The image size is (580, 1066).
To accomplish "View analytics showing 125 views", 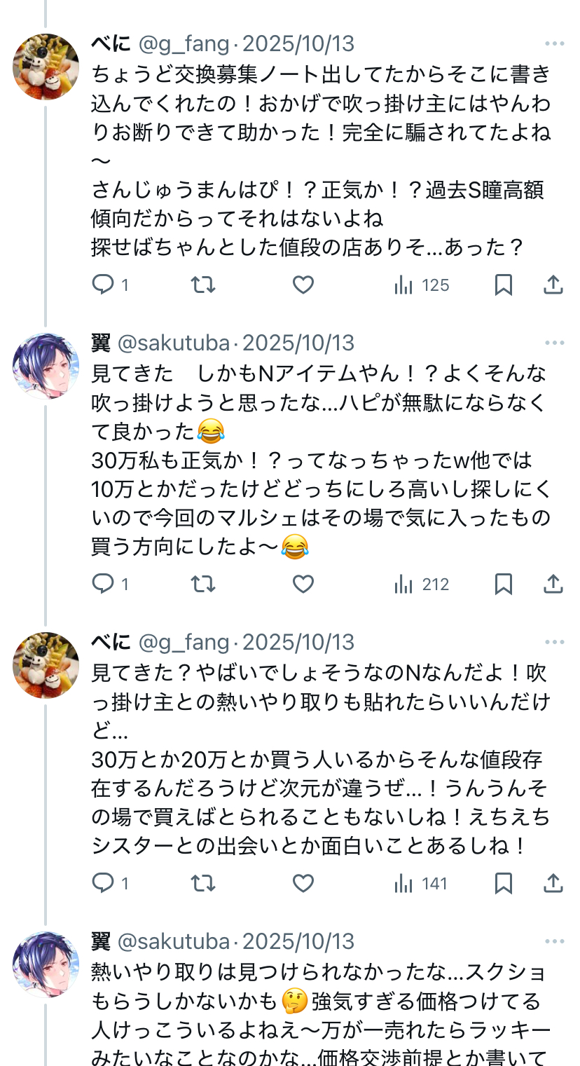I will 422,285.
